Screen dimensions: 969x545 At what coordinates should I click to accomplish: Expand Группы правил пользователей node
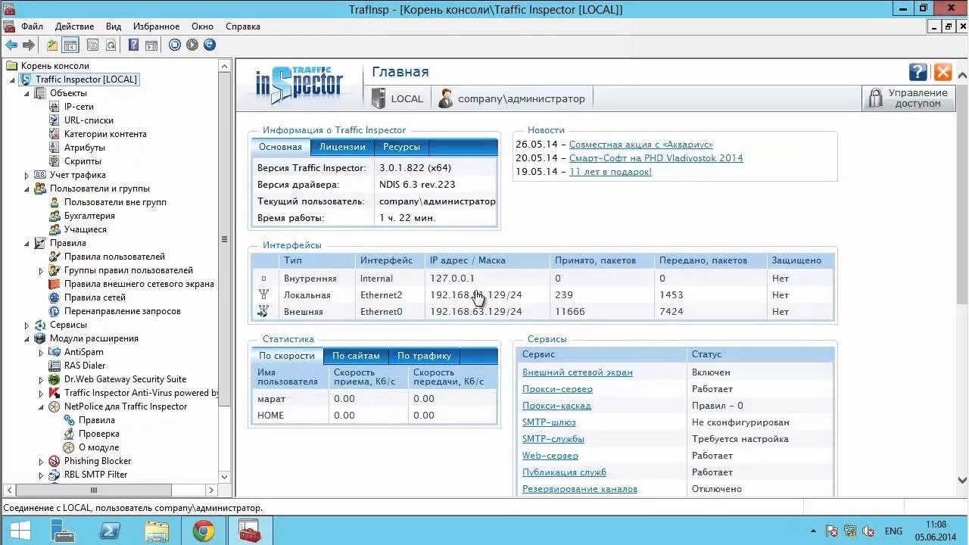click(x=41, y=270)
